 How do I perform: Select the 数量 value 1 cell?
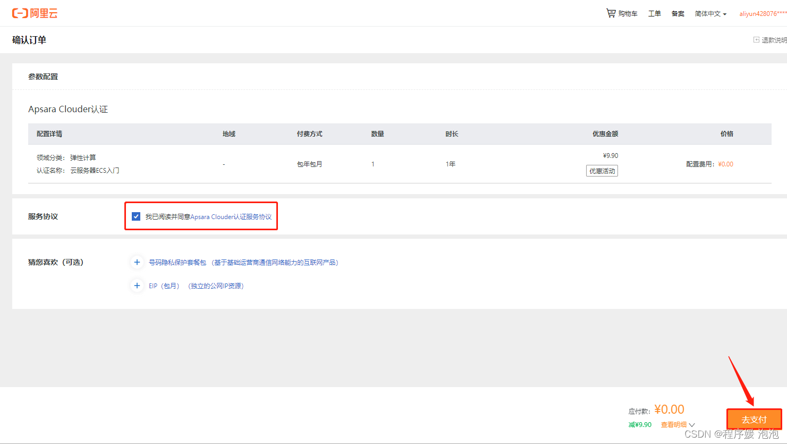[373, 164]
